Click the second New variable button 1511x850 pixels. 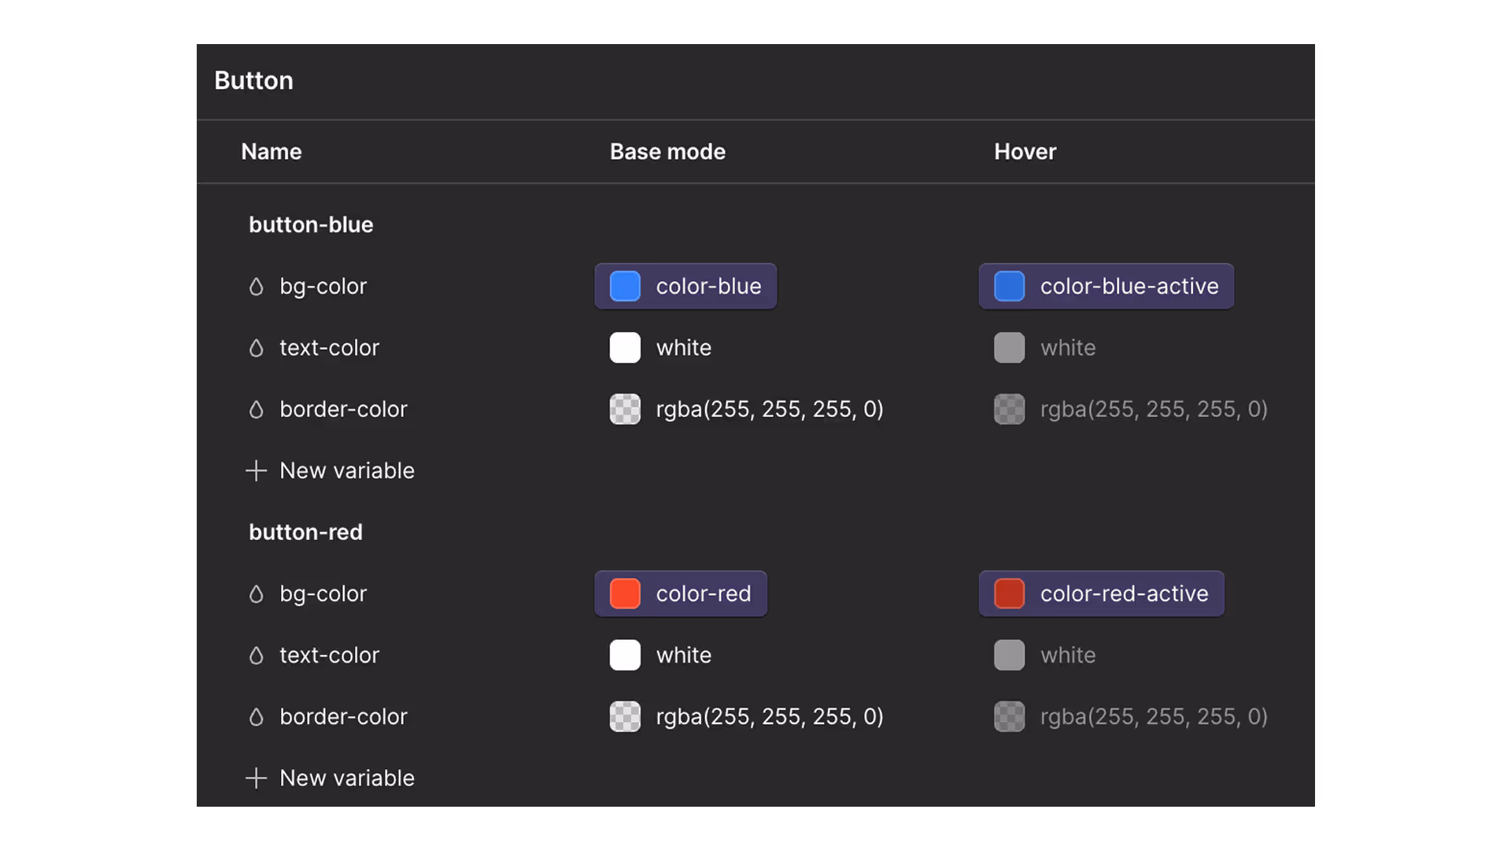tap(346, 778)
